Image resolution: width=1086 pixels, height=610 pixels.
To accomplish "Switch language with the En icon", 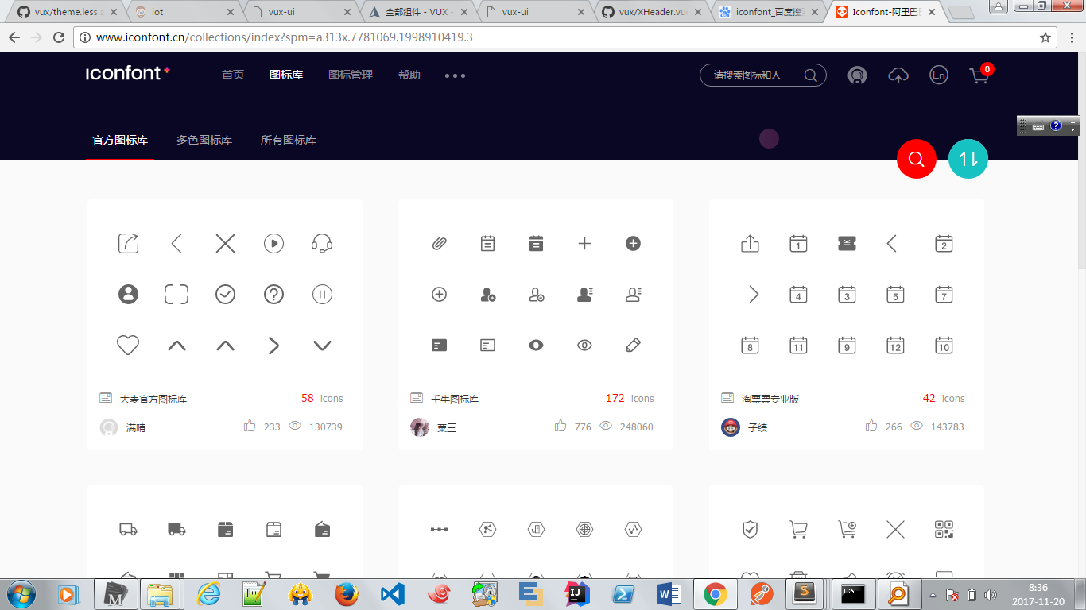I will tap(939, 75).
